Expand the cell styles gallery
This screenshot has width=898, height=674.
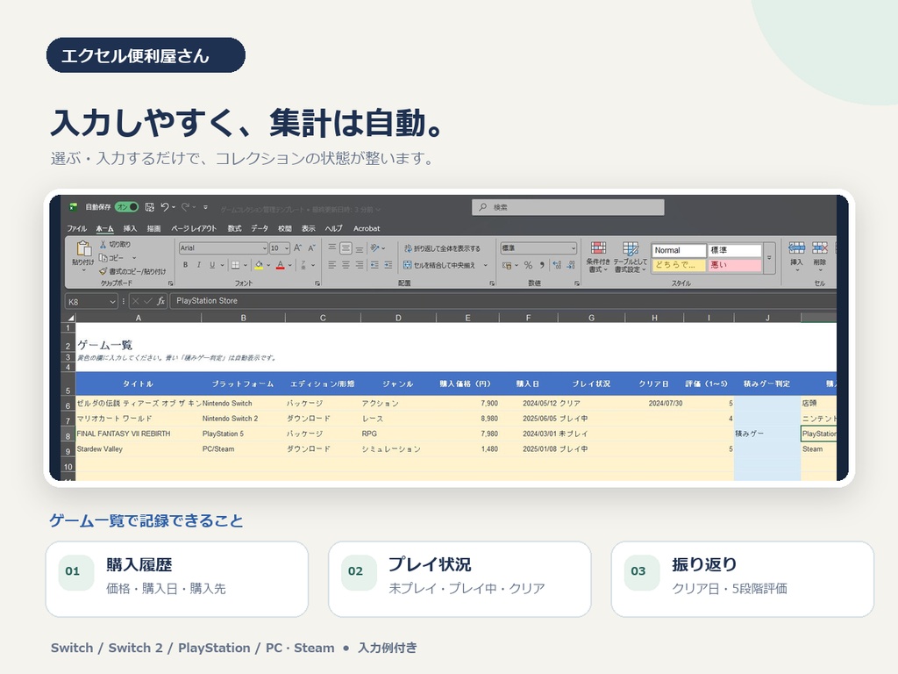769,258
